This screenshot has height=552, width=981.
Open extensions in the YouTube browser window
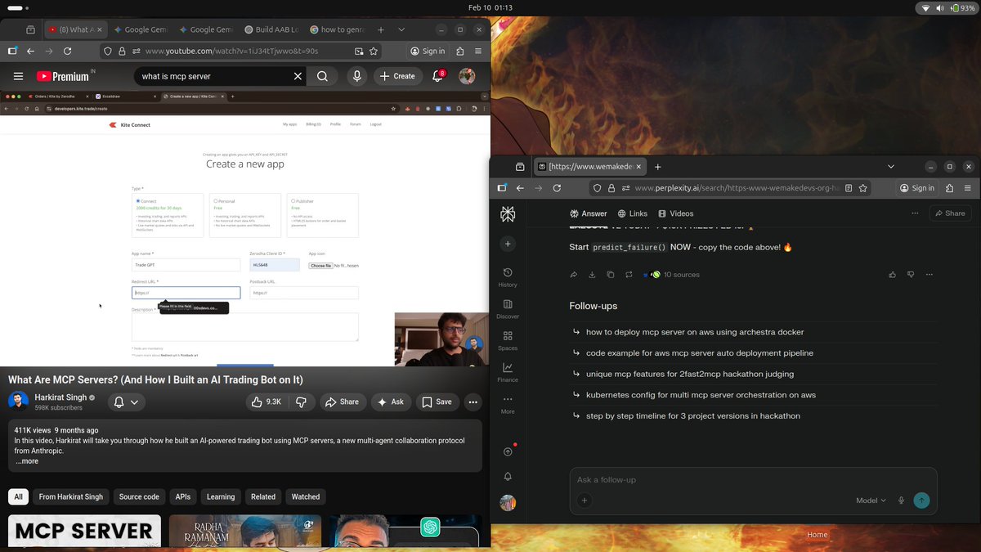tap(460, 51)
